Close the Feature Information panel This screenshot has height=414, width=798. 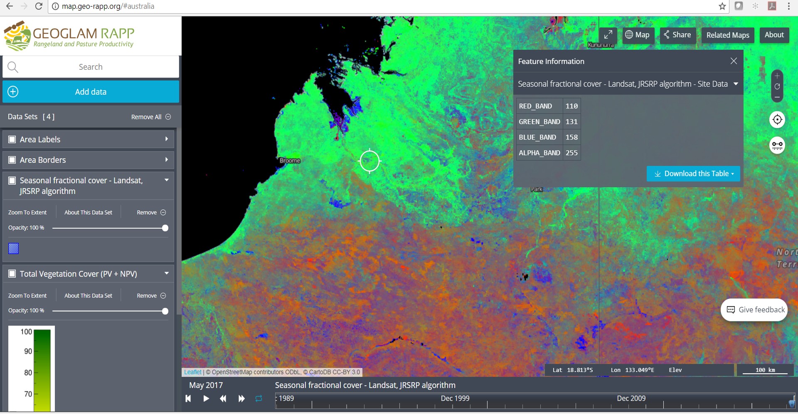tap(734, 61)
